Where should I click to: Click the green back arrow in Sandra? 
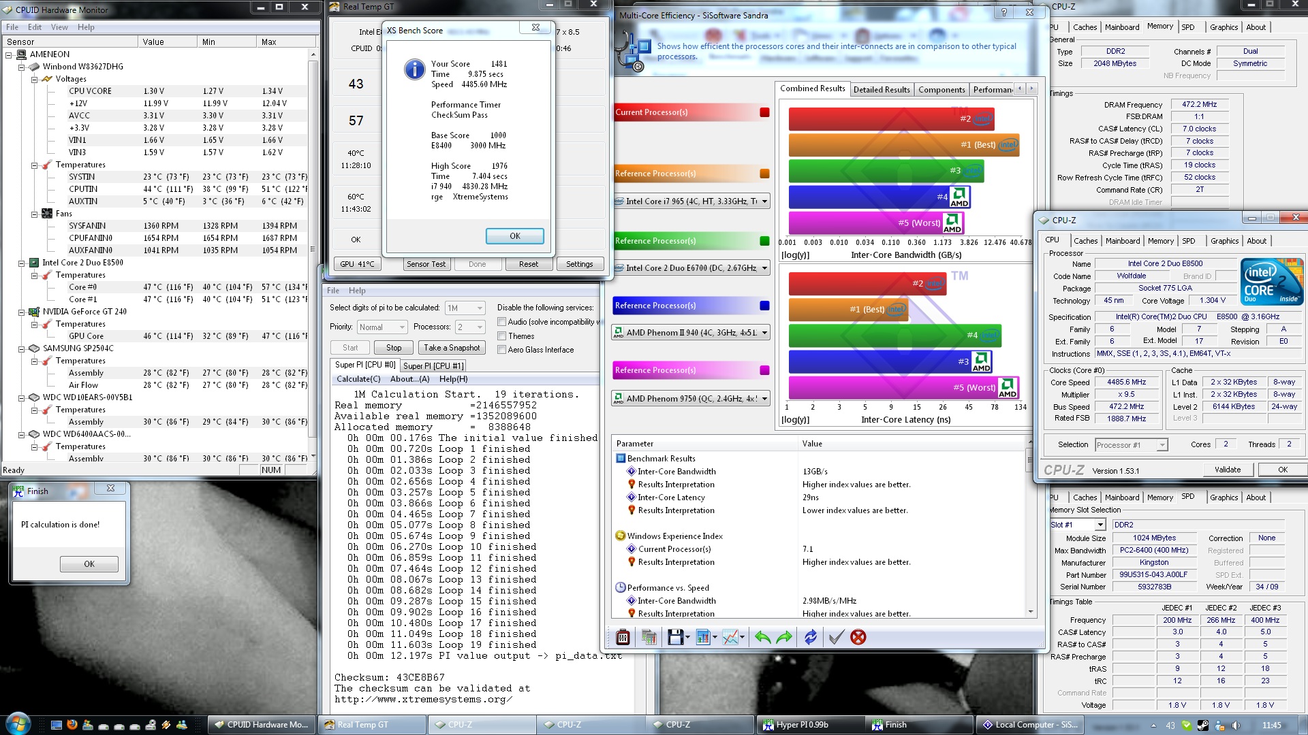pos(763,638)
